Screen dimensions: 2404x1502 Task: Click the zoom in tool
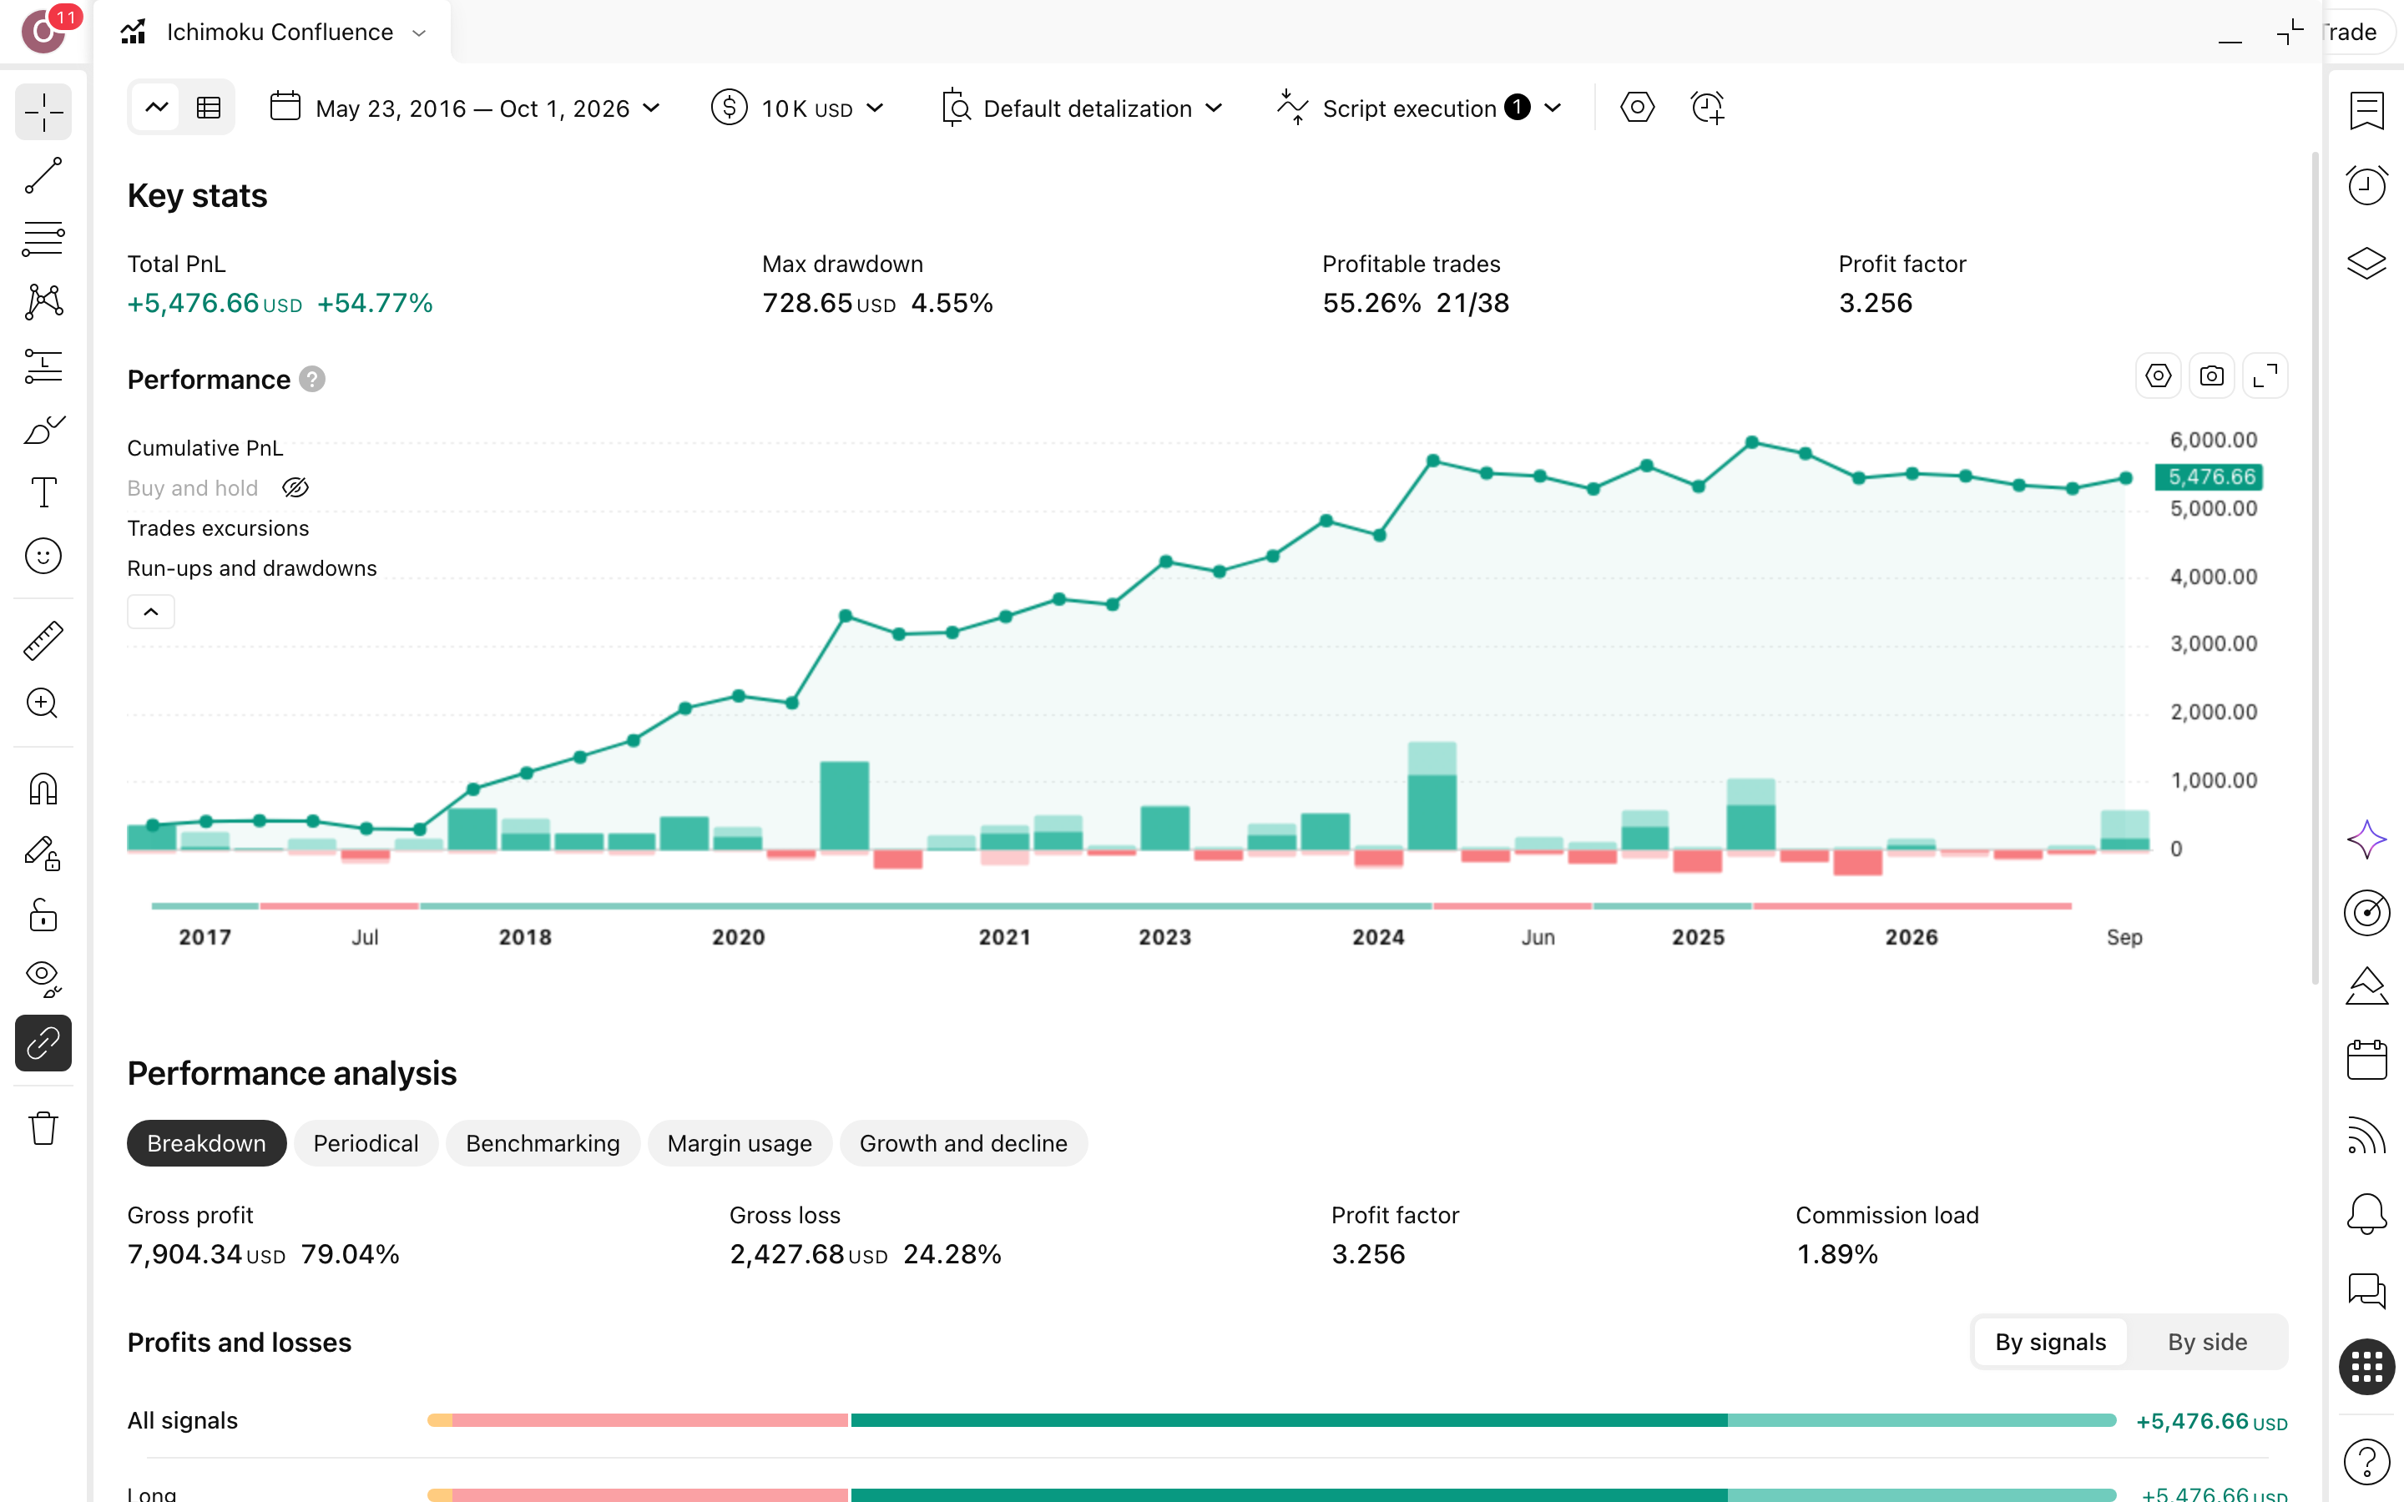point(43,704)
